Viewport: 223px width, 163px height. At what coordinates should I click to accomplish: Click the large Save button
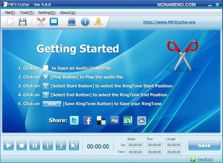(x=204, y=146)
